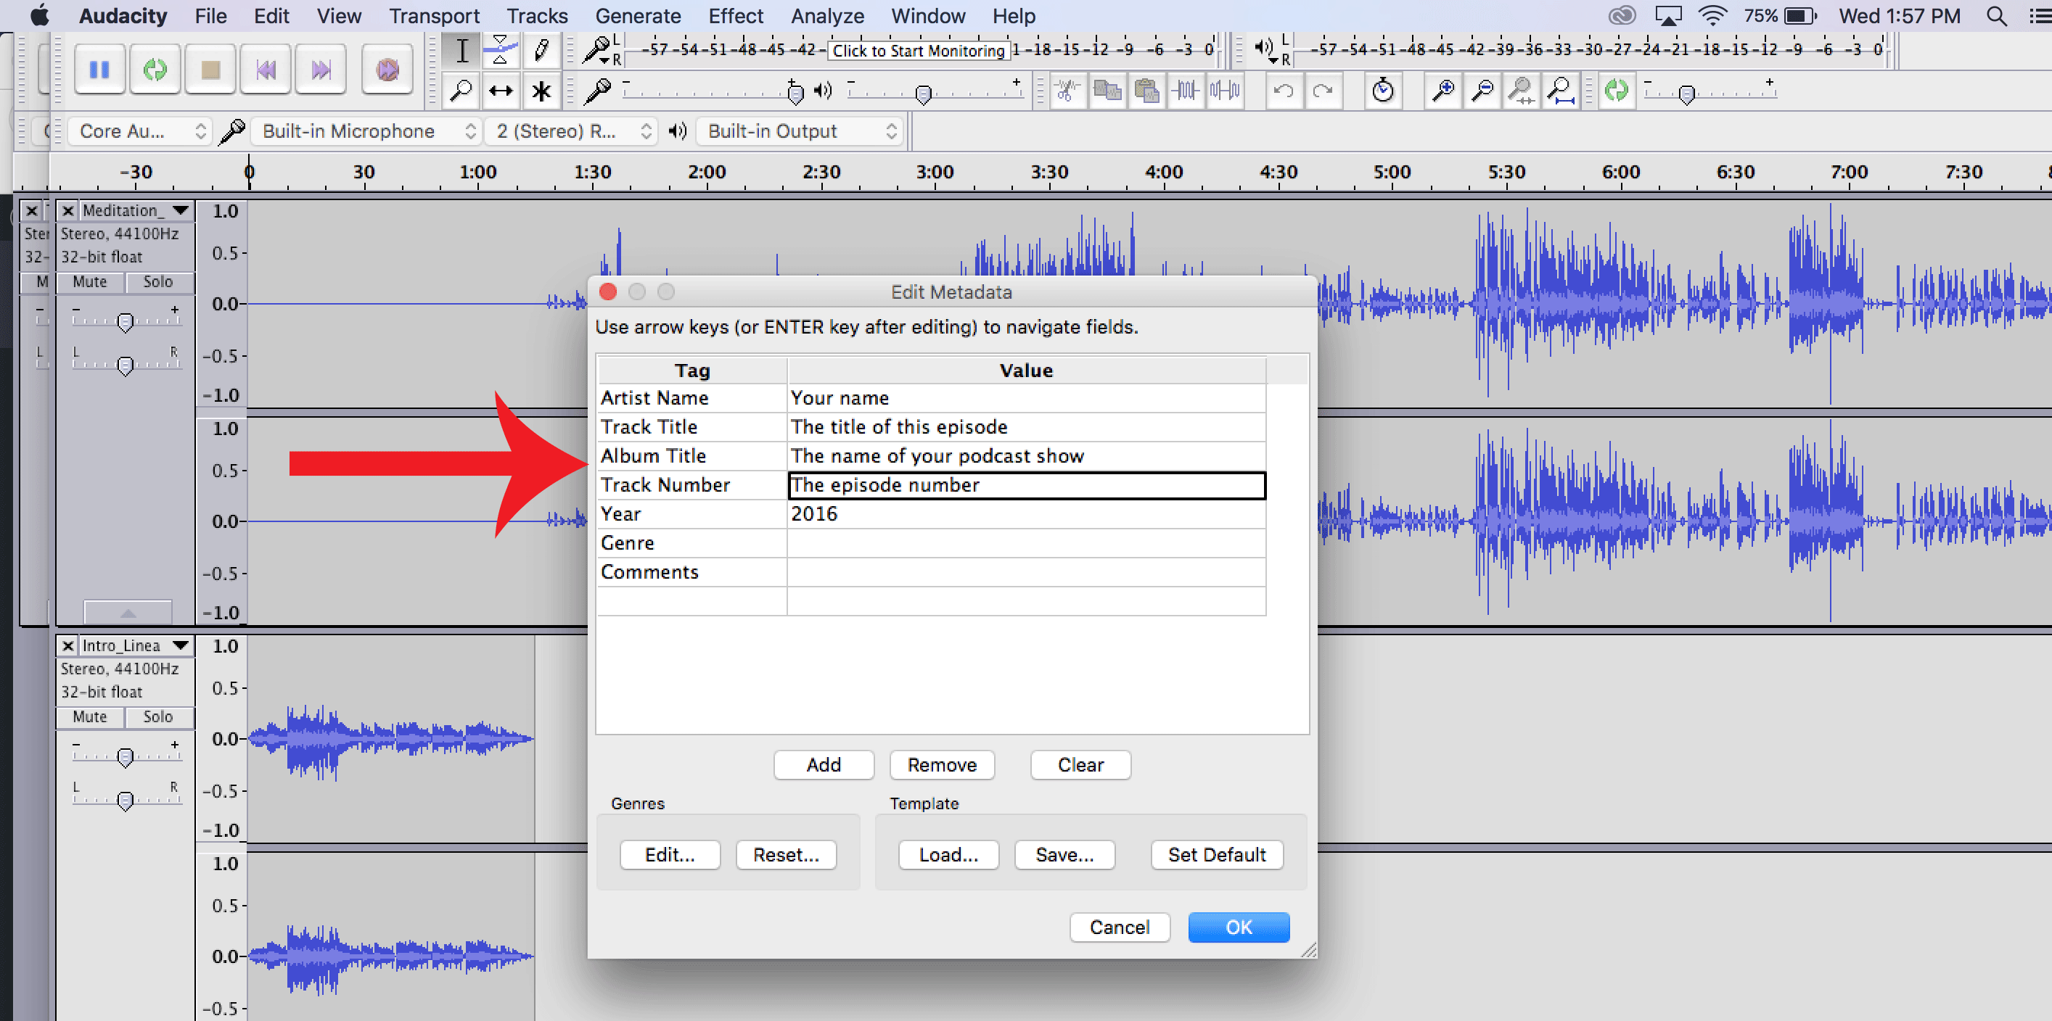Click Genres Edit... button

(x=670, y=855)
